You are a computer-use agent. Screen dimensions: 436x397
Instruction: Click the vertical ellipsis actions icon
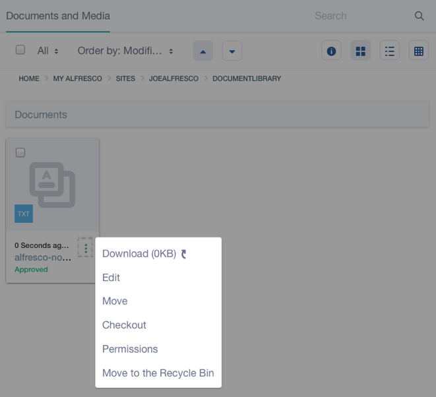click(x=86, y=248)
